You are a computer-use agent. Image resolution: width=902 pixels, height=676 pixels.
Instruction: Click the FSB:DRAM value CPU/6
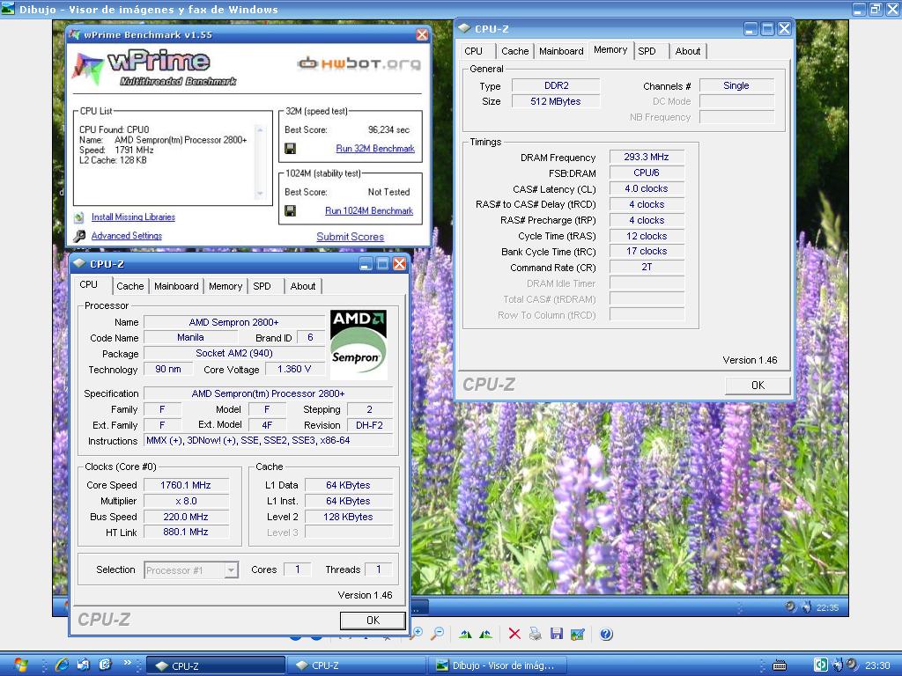(x=647, y=173)
